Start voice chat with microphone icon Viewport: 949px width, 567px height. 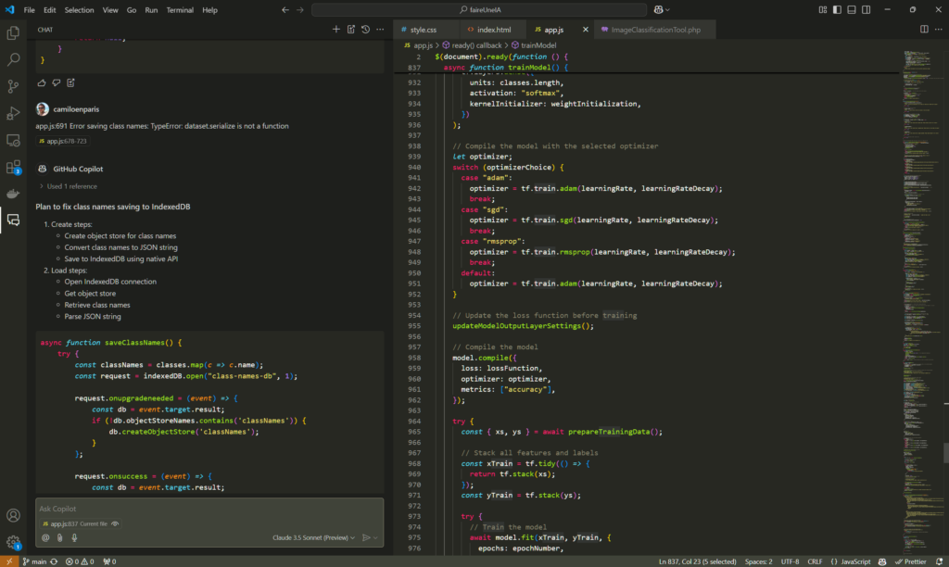pyautogui.click(x=74, y=537)
